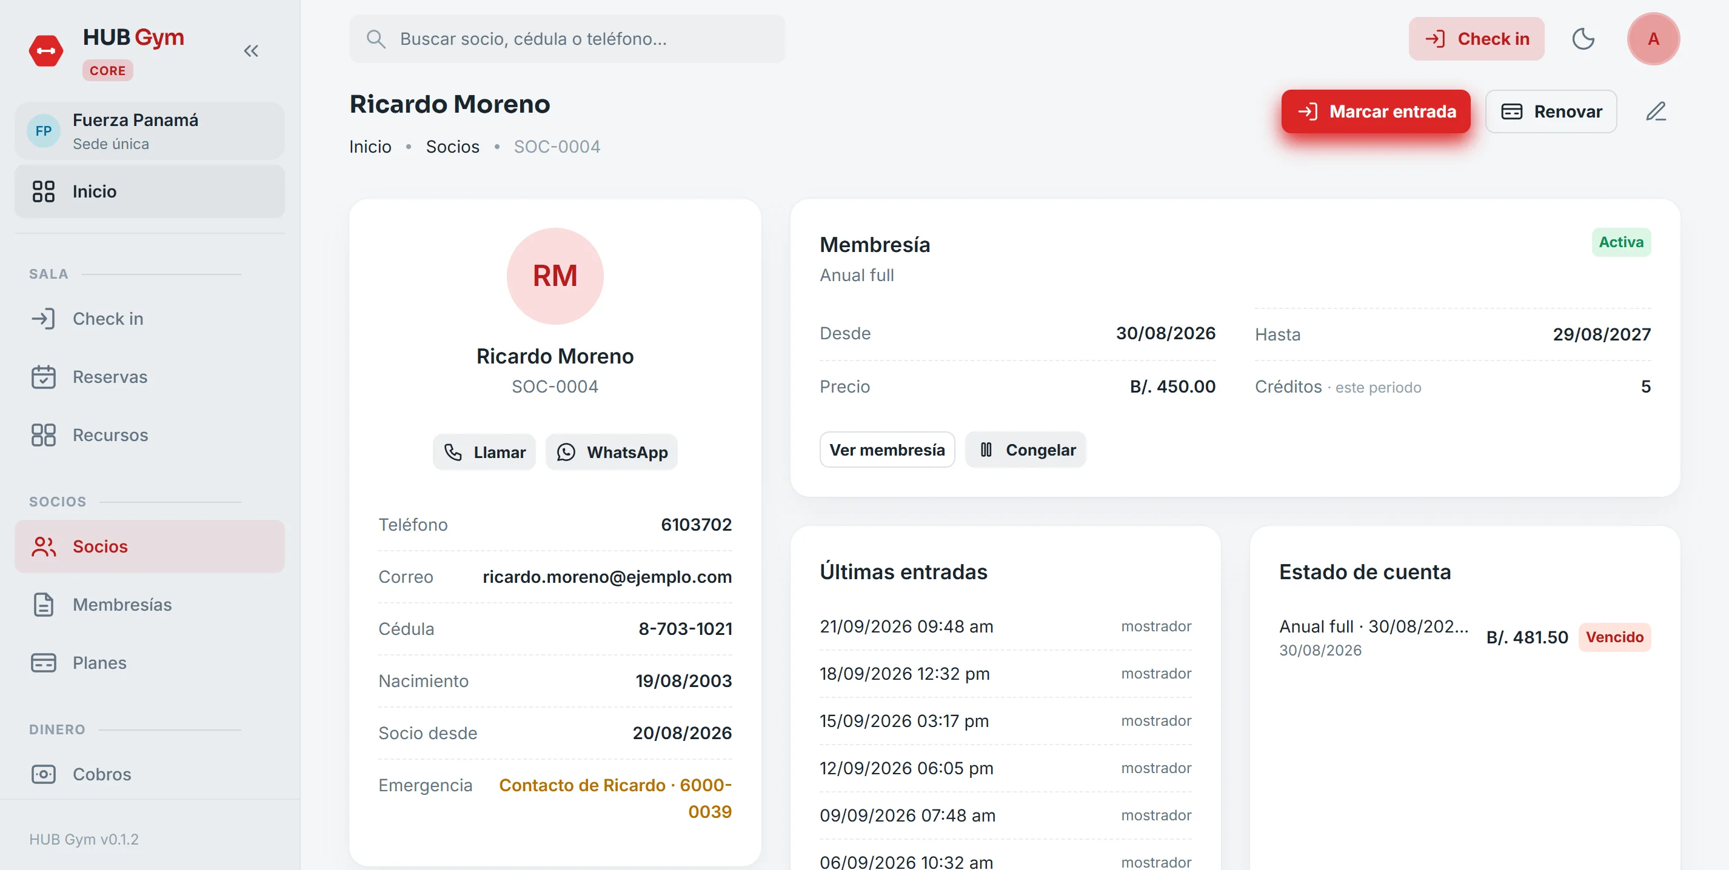
Task: Click the Inicio breadcrumb link
Action: (370, 147)
